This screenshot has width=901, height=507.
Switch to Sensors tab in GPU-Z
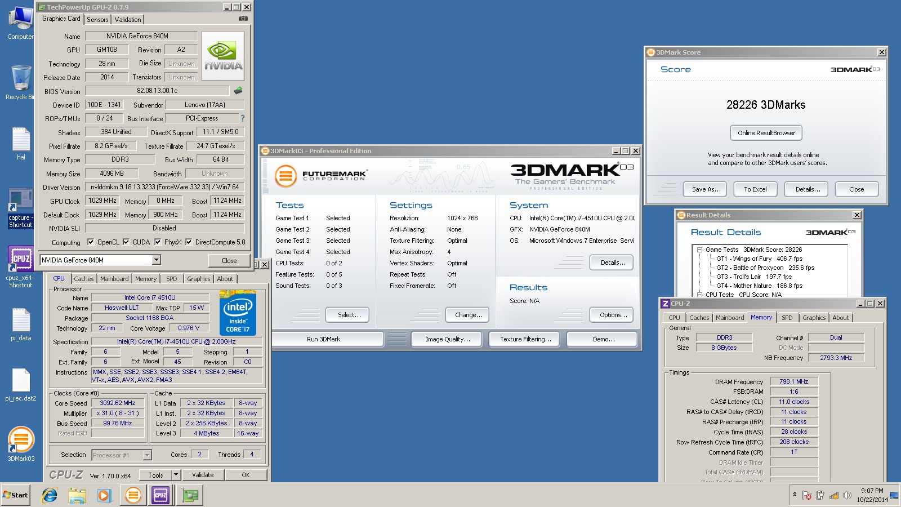tap(97, 20)
